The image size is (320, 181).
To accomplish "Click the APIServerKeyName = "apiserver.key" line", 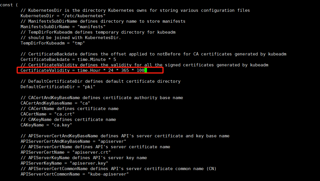I will [x=64, y=163].
